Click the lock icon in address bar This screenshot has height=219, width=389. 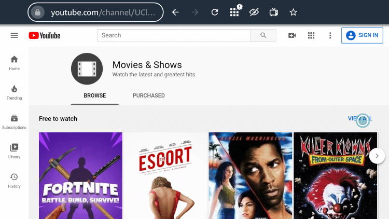click(37, 12)
